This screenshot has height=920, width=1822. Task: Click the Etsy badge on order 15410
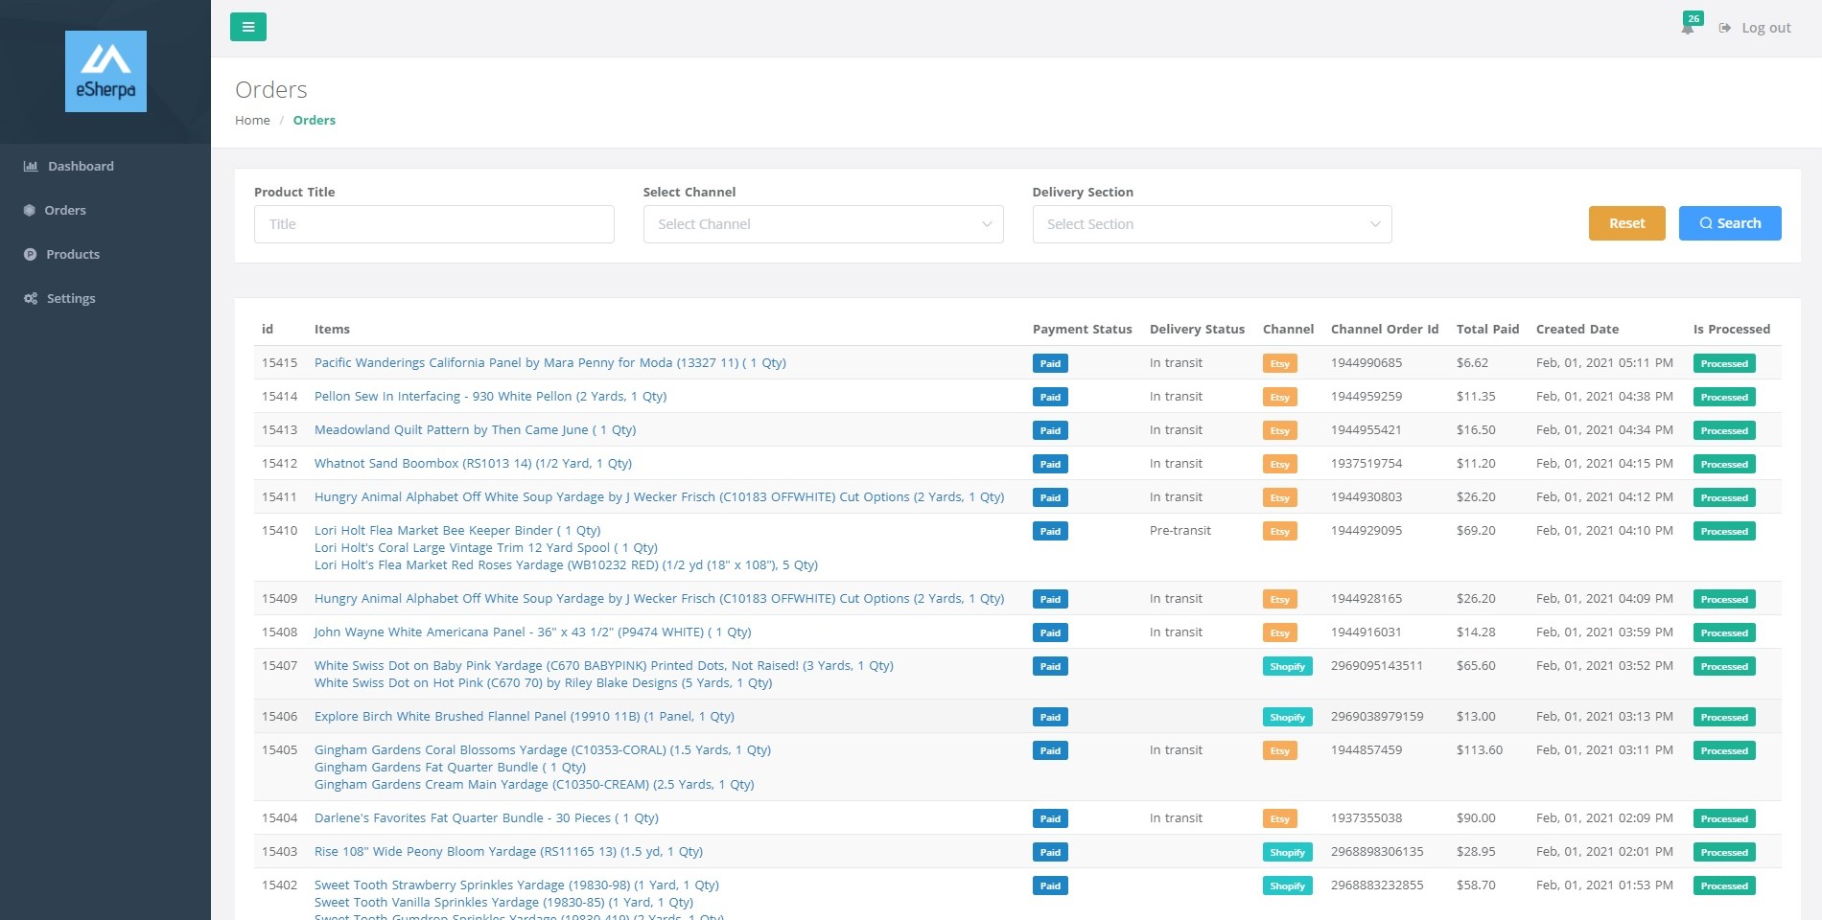coord(1279,531)
